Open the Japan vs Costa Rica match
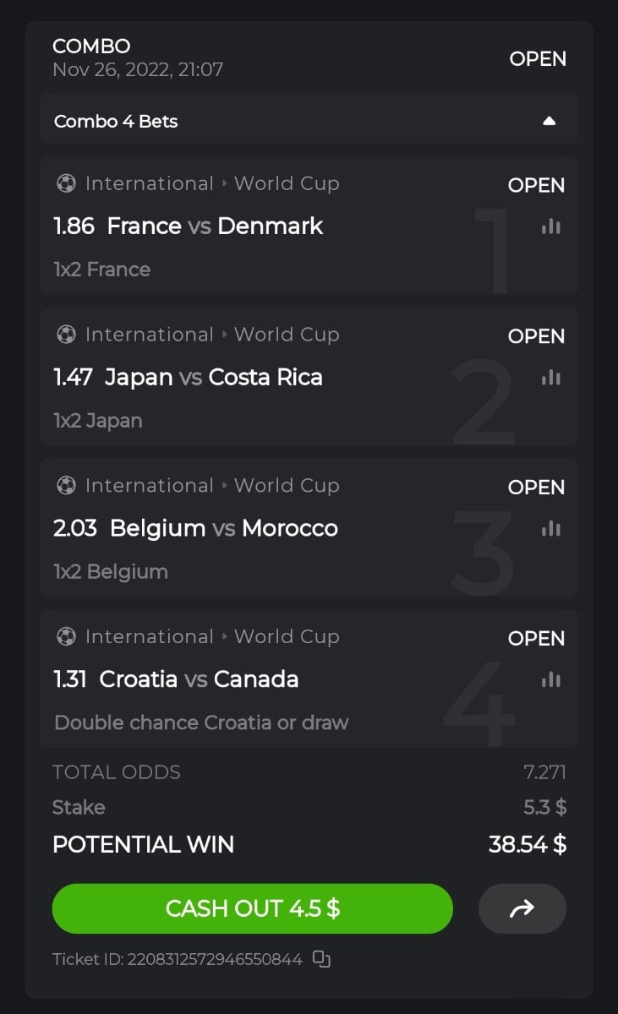 (x=213, y=377)
